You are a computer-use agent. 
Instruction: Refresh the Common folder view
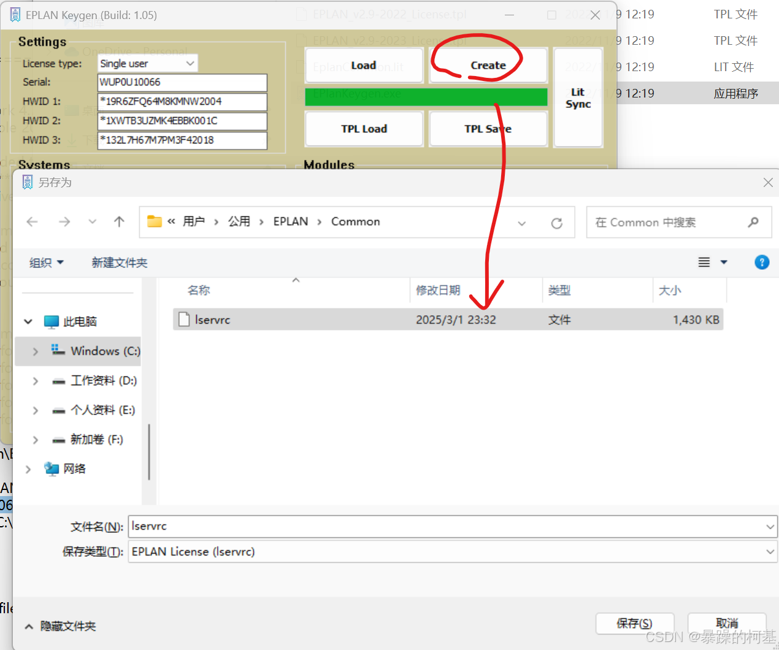pos(557,223)
